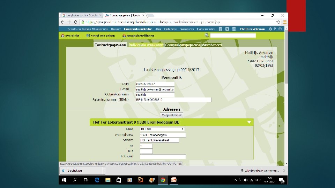The width and height of the screenshot is (335, 188).
Task: Click the Chrome taskbar icon
Action: 163,180
